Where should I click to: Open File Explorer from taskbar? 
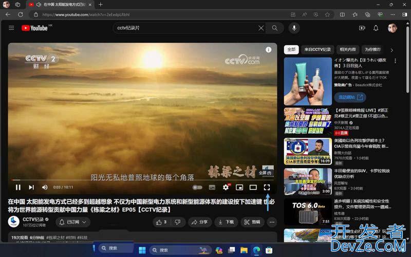244,250
